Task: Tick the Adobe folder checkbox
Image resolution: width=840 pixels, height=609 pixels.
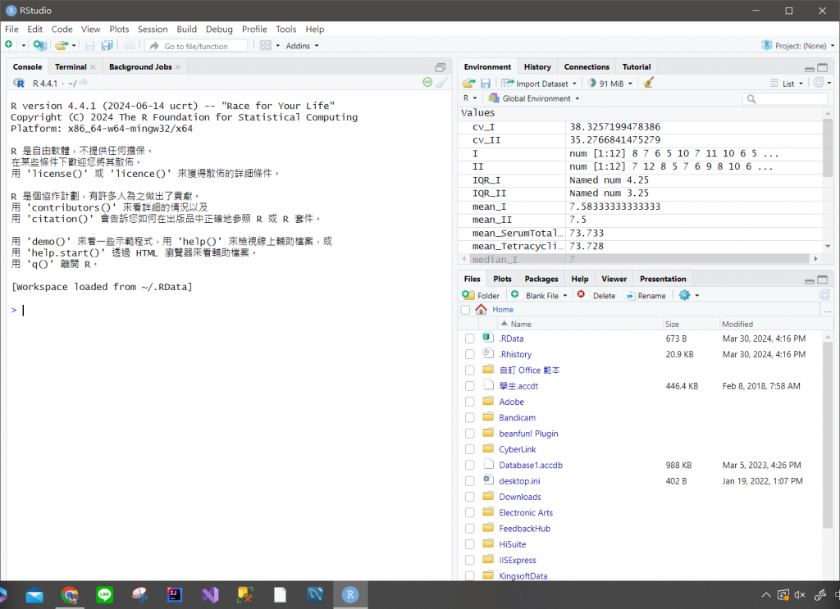Action: [x=470, y=402]
